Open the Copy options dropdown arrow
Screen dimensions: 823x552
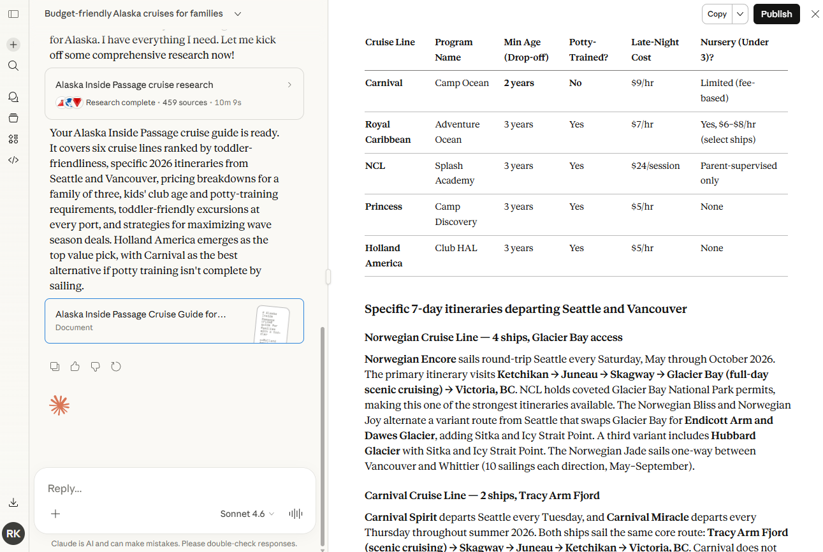(x=740, y=14)
